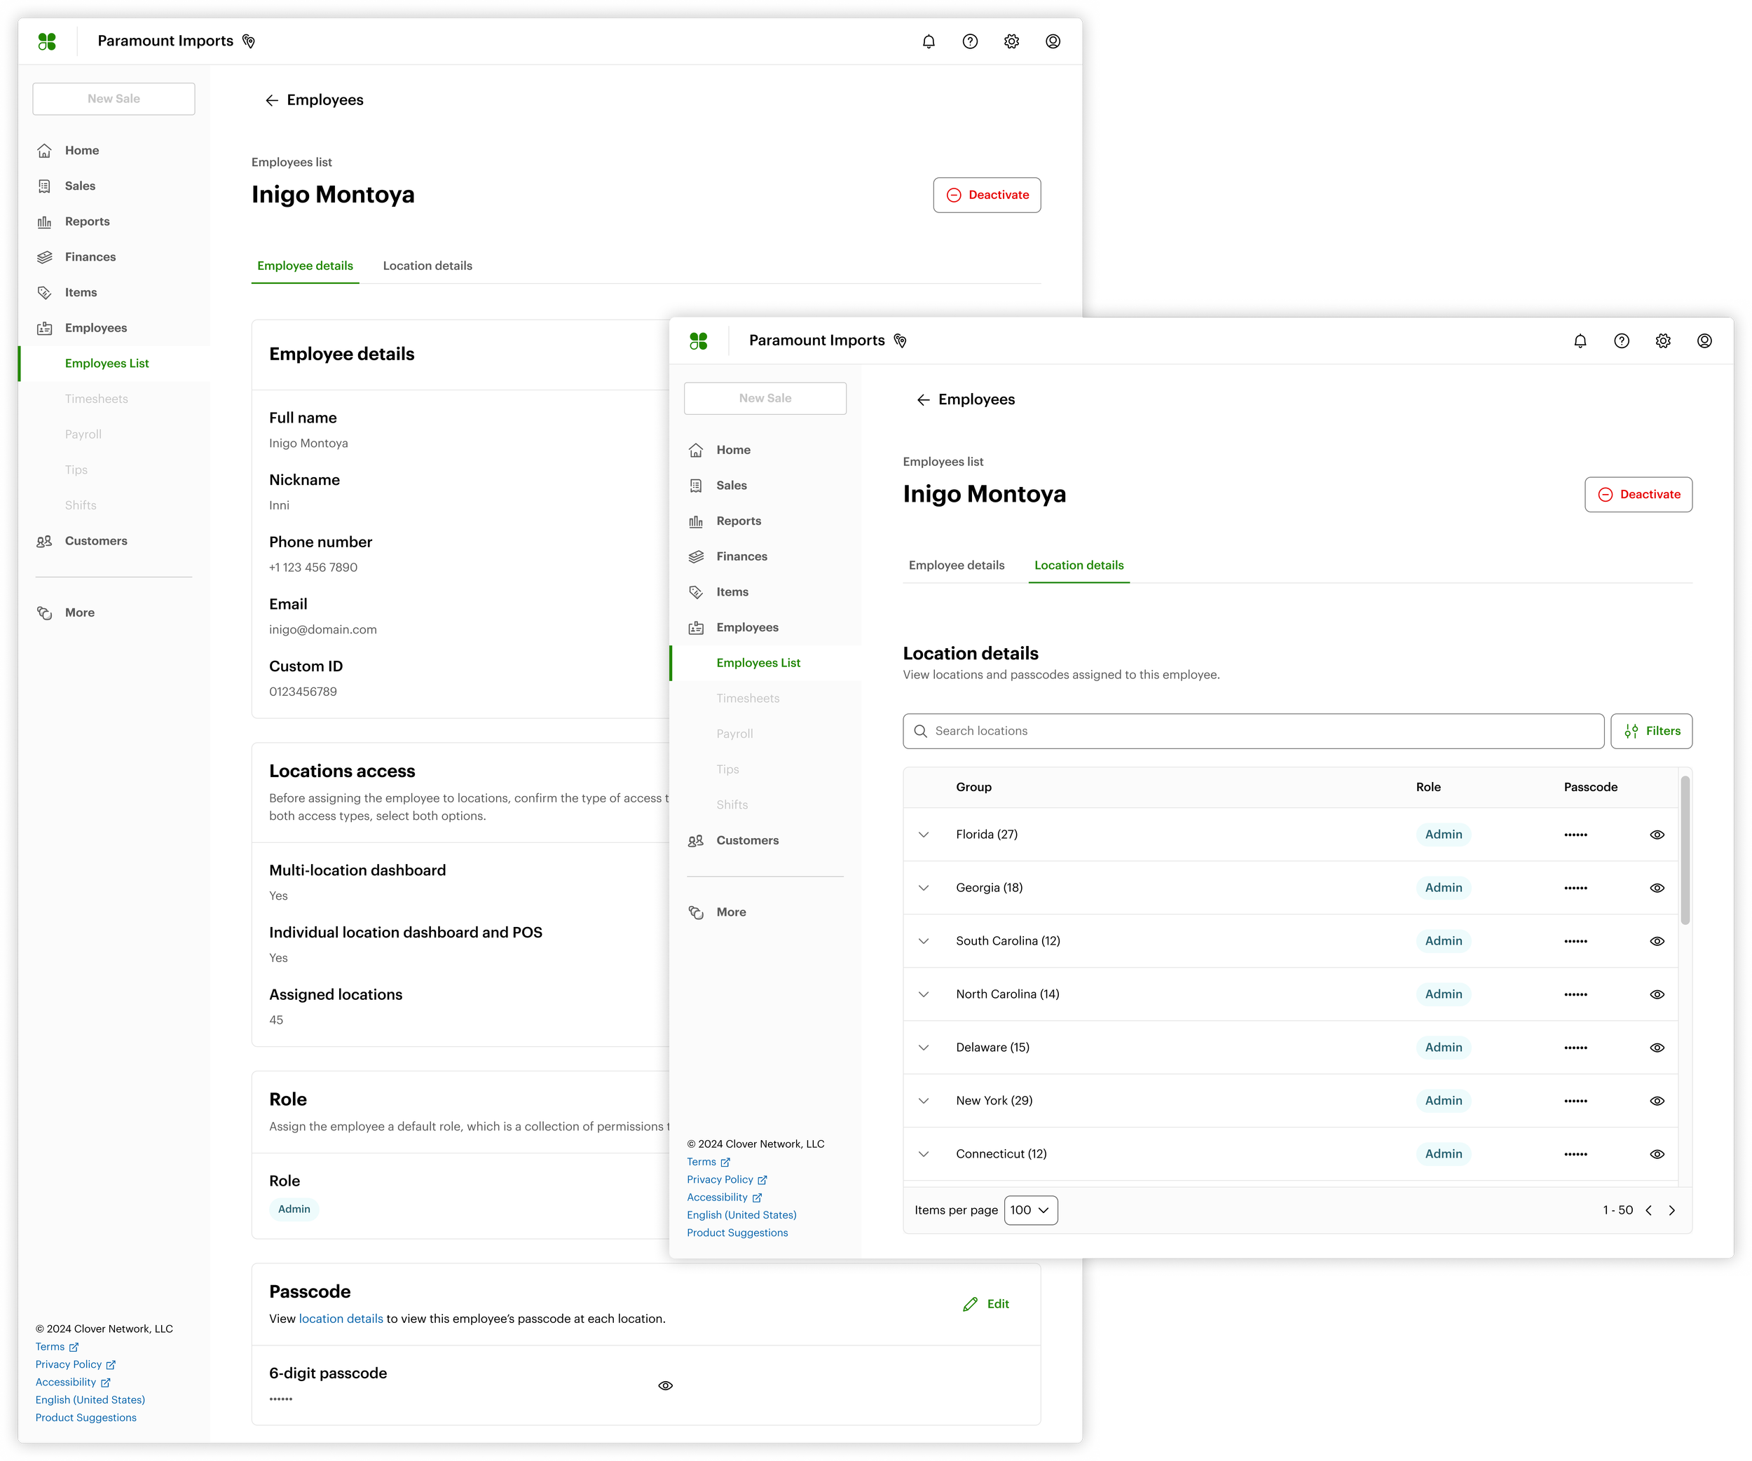Expand the Georgia (18) group row

[924, 889]
